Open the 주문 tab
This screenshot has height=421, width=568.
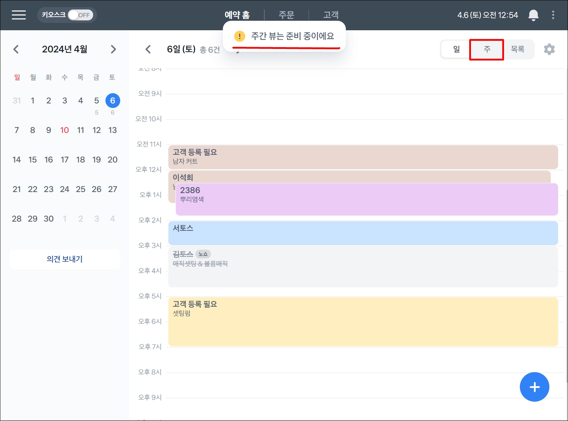286,15
